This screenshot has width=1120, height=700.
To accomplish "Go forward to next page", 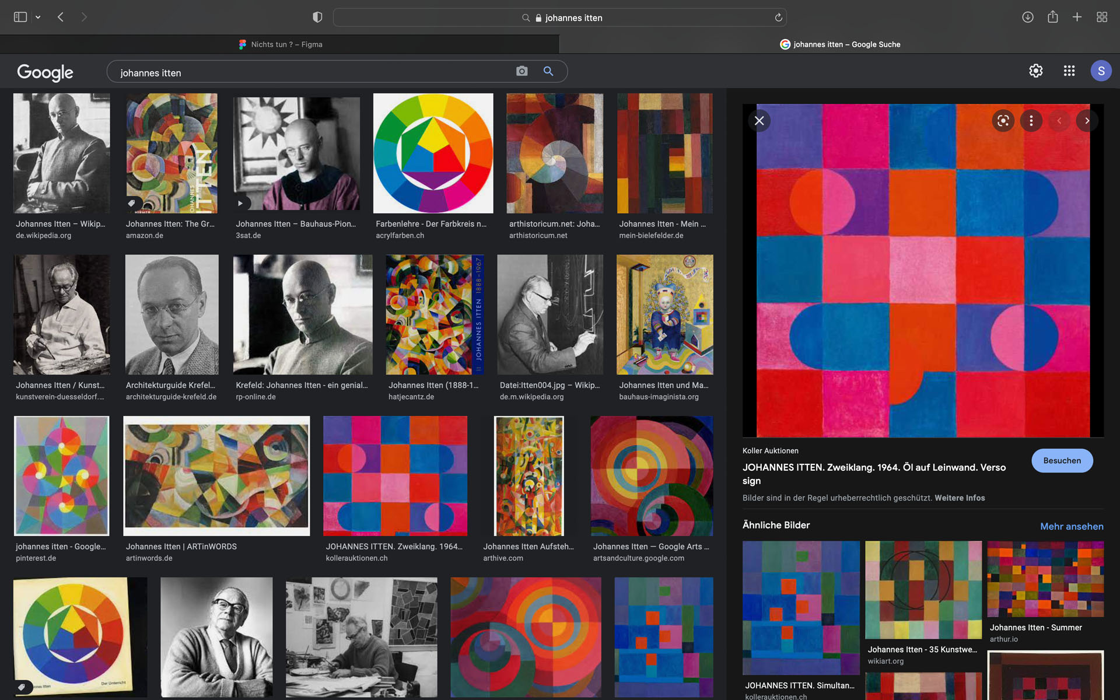I will [x=84, y=17].
